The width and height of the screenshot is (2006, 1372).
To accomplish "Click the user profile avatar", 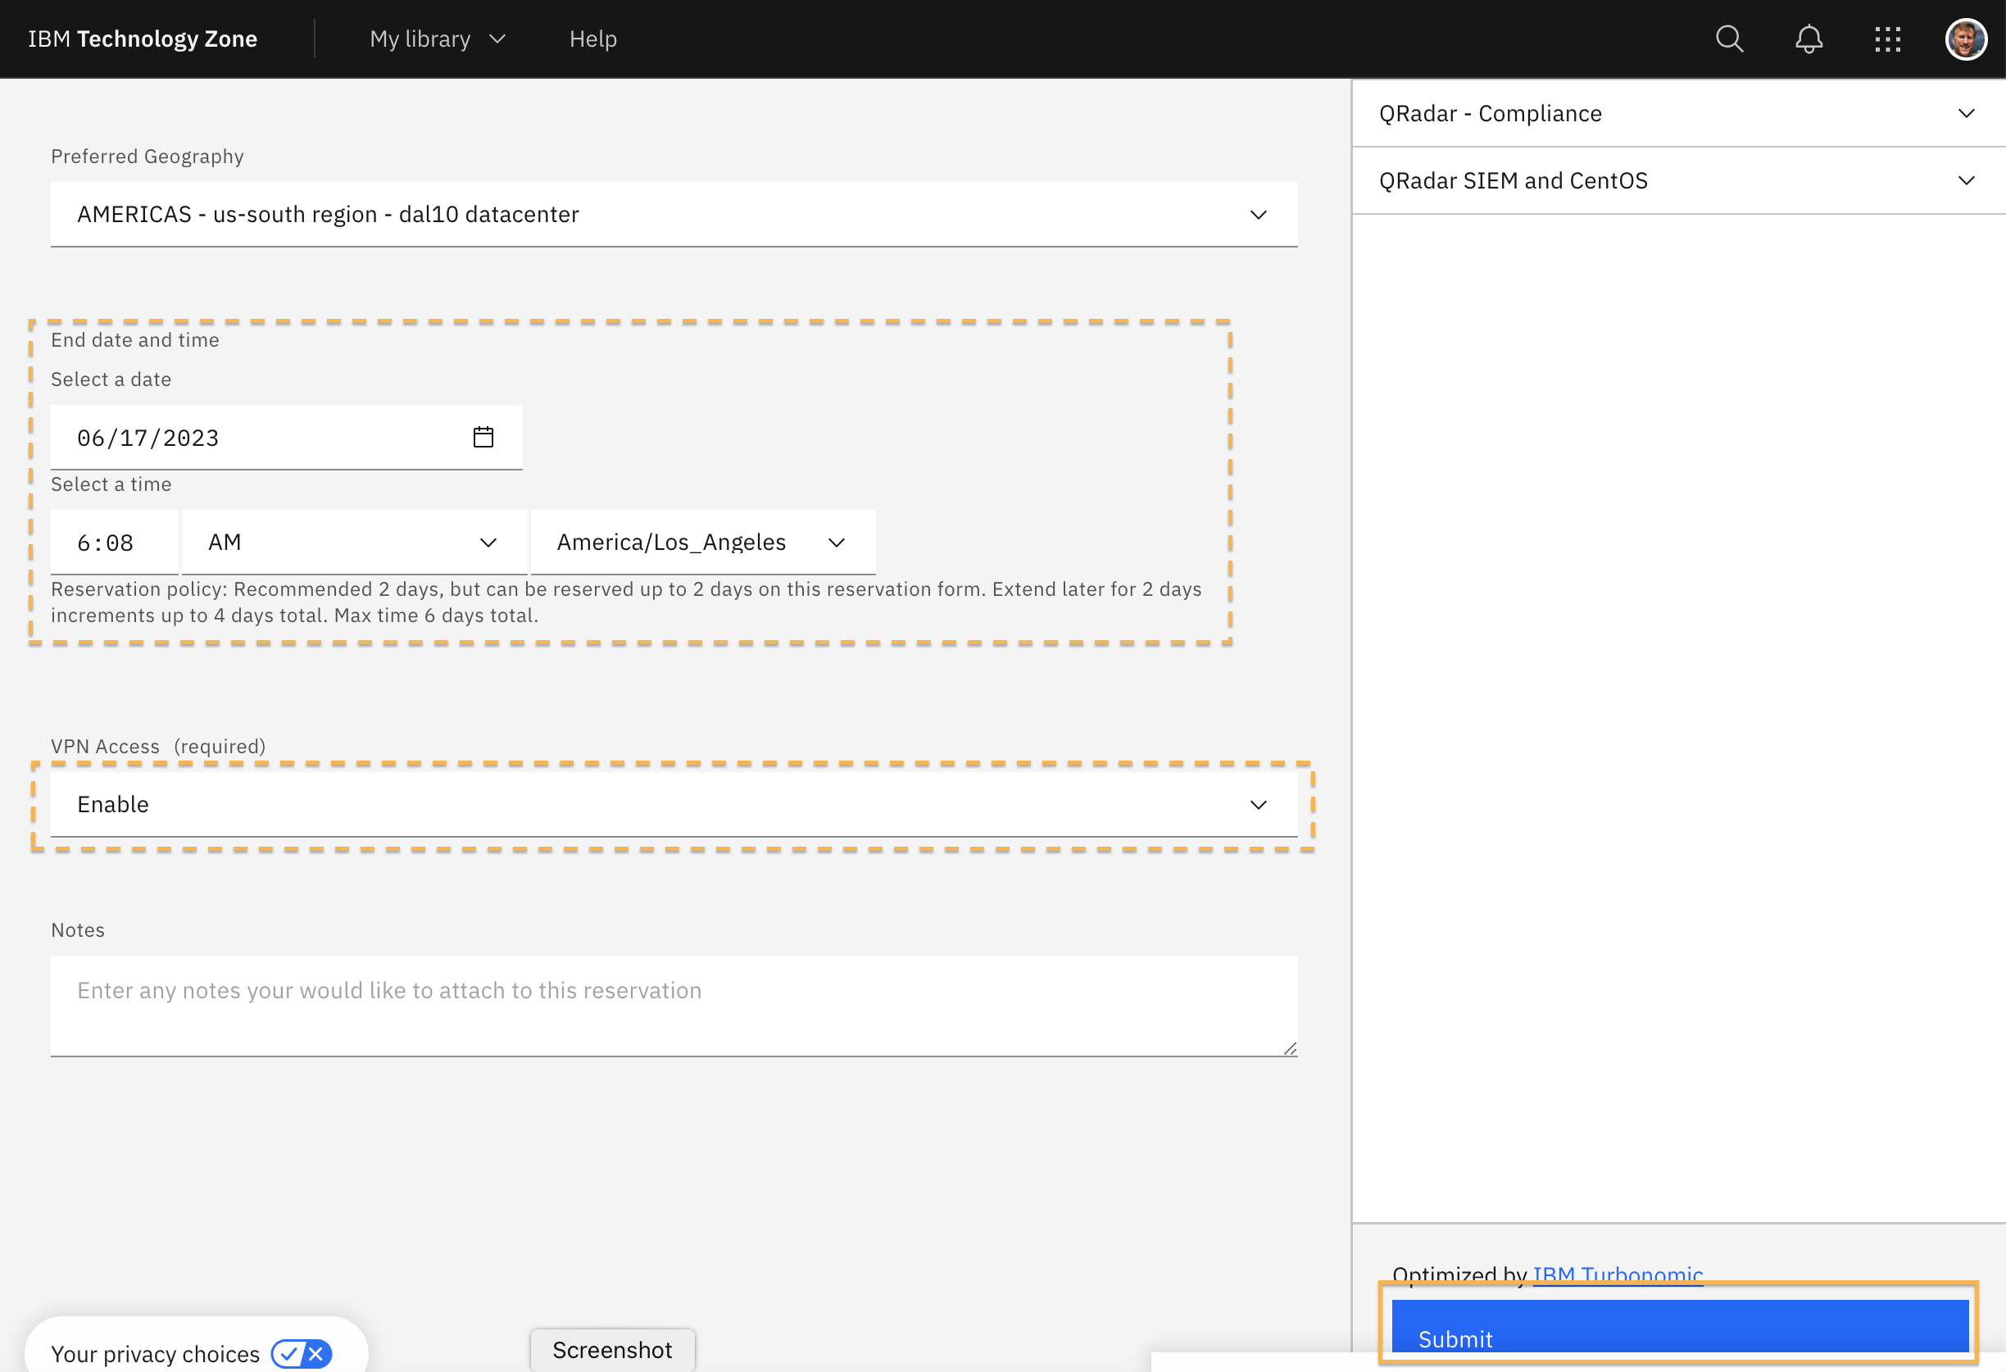I will pos(1965,39).
